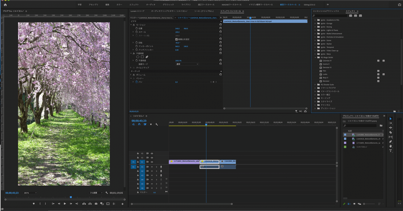Select the Type tool
403x211 pixels.
tap(390, 151)
